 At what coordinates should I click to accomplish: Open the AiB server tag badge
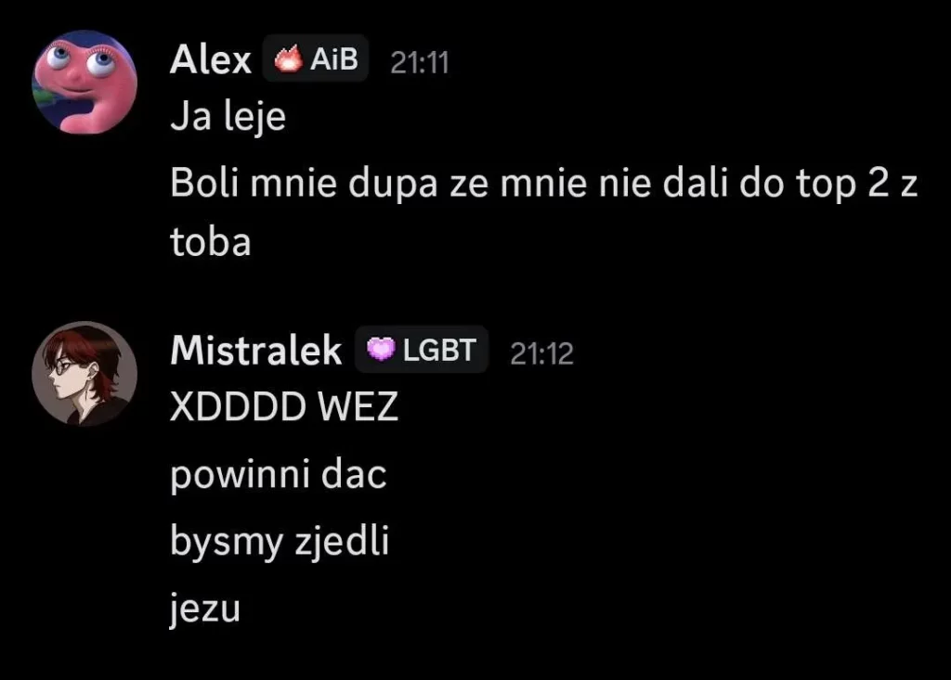pyautogui.click(x=316, y=58)
